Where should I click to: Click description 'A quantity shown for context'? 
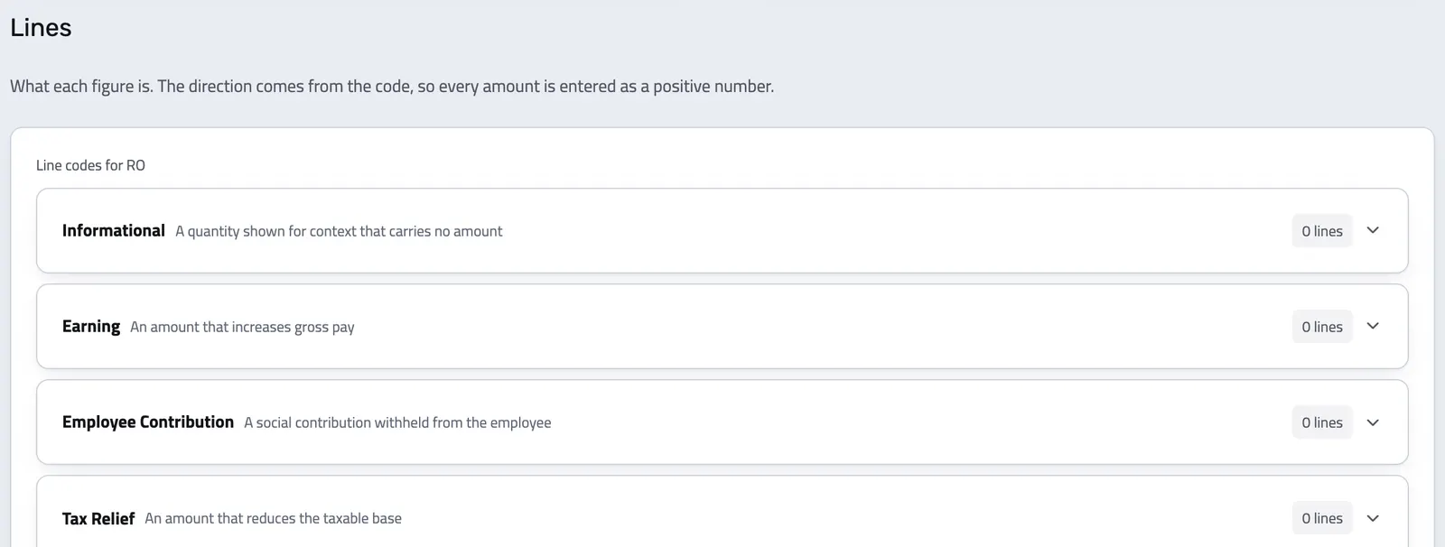pyautogui.click(x=339, y=231)
